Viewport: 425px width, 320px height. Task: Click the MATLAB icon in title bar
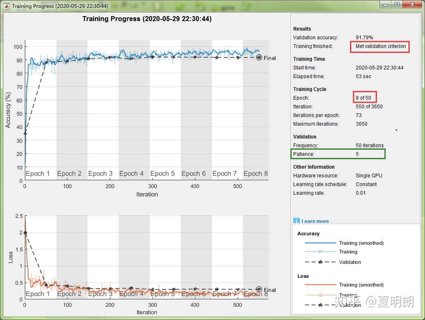click(7, 6)
